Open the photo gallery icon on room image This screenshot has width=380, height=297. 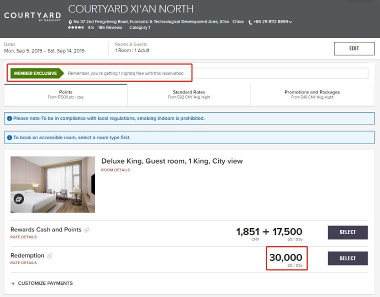[x=18, y=198]
